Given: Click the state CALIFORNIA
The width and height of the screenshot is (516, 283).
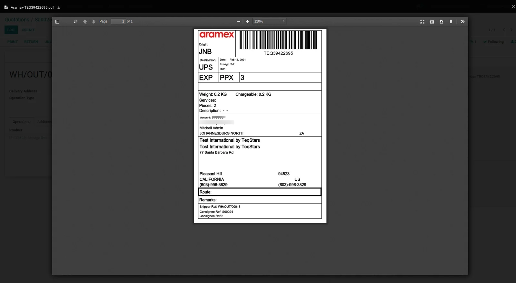Looking at the screenshot, I should coord(212,179).
